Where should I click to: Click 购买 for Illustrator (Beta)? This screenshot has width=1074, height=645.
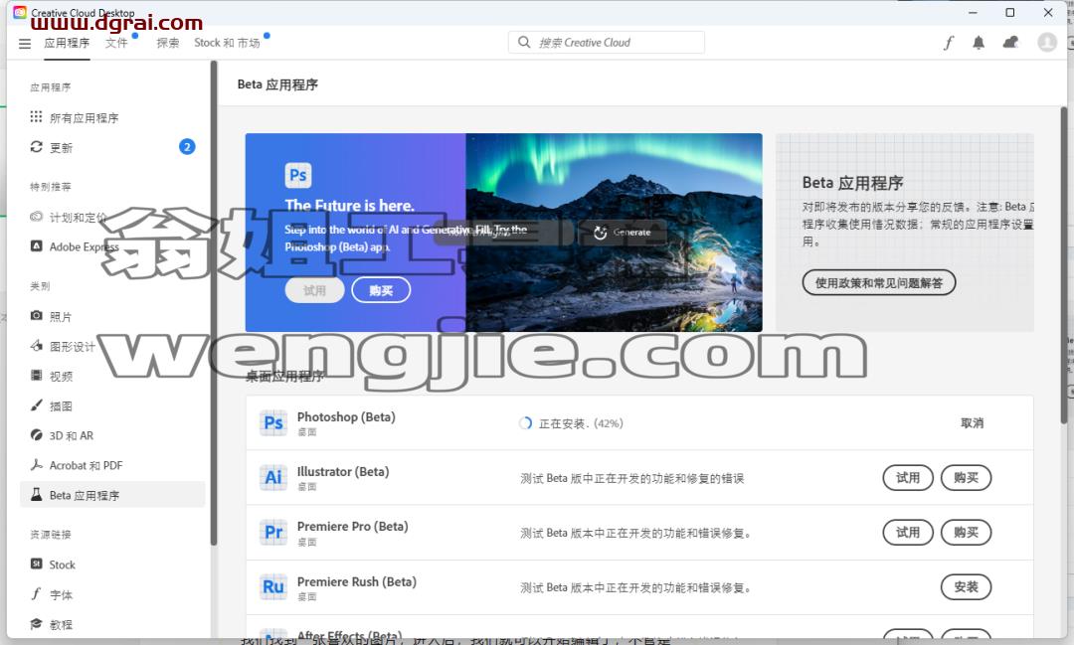click(x=966, y=477)
